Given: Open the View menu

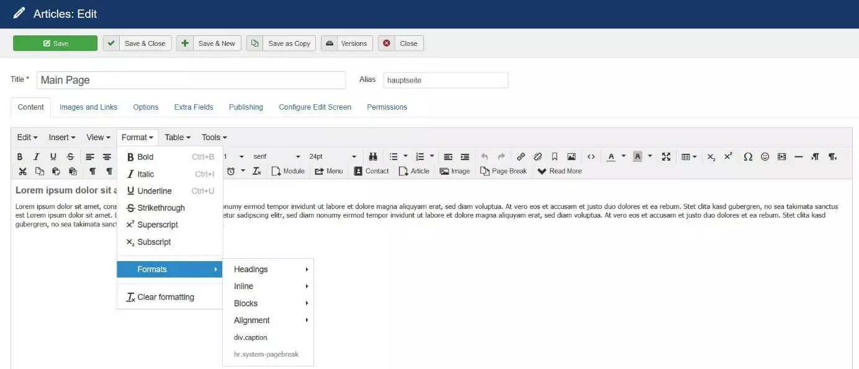Looking at the screenshot, I should pyautogui.click(x=99, y=137).
